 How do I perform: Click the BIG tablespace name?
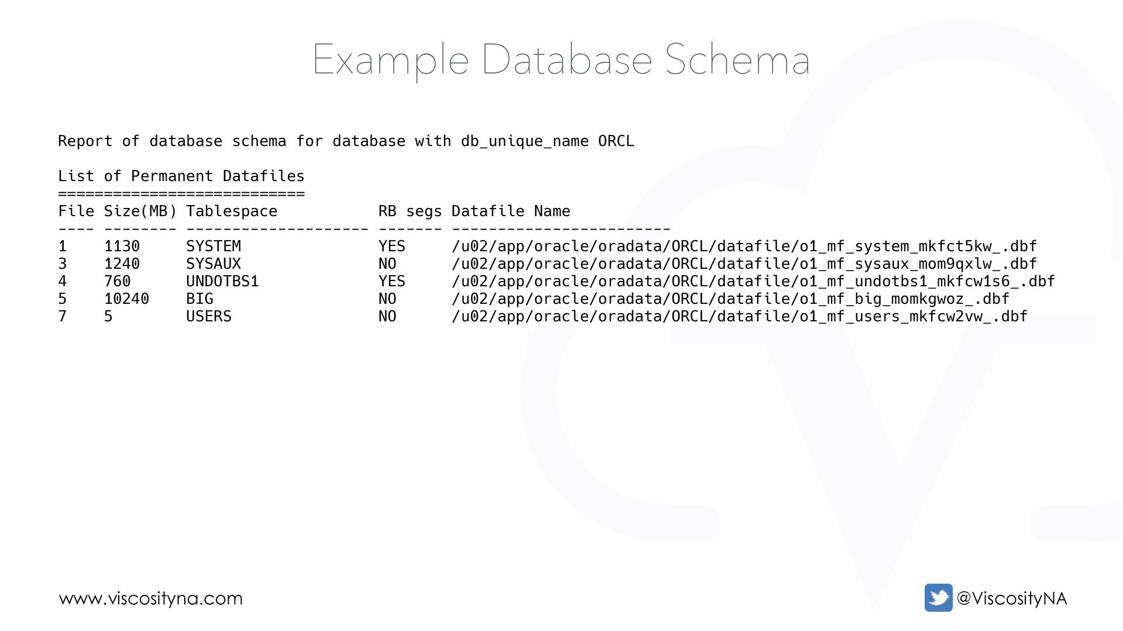[x=199, y=299]
